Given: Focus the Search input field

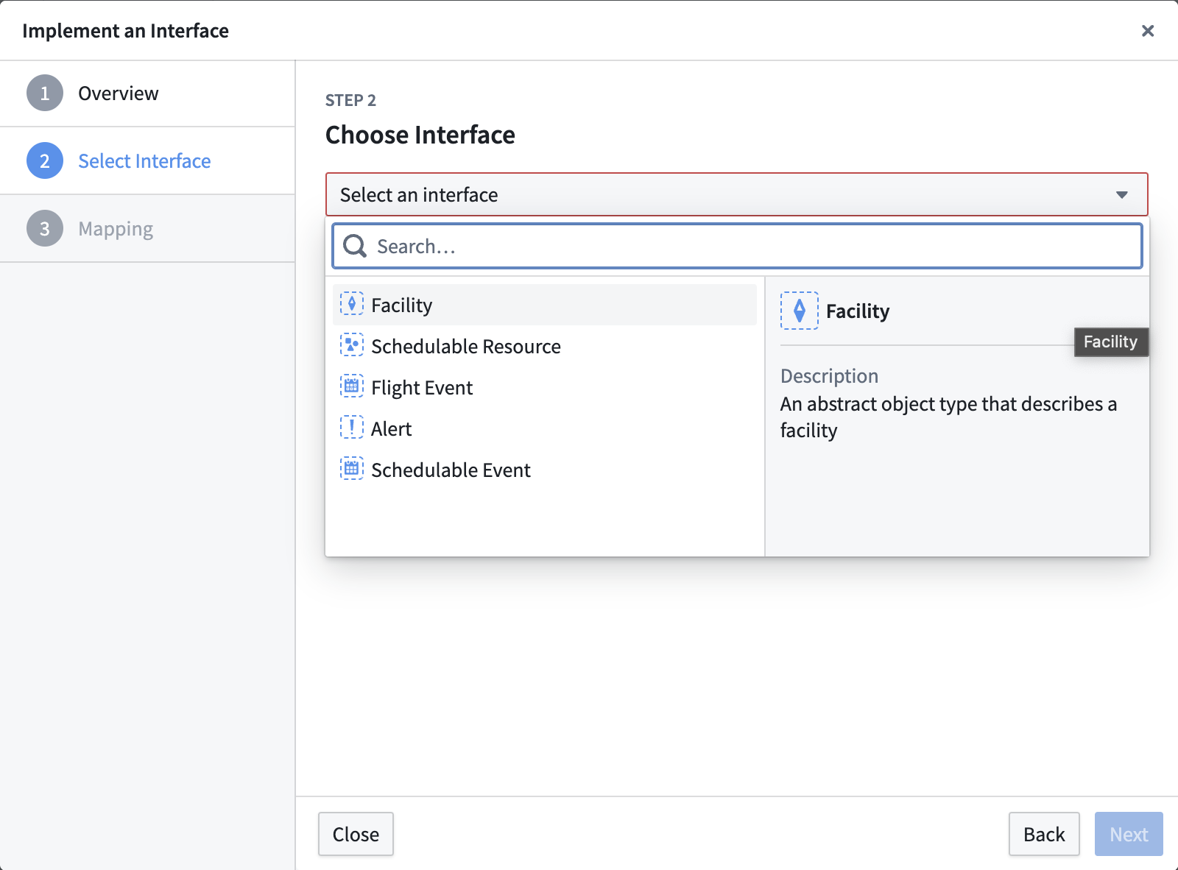Looking at the screenshot, I should [737, 246].
